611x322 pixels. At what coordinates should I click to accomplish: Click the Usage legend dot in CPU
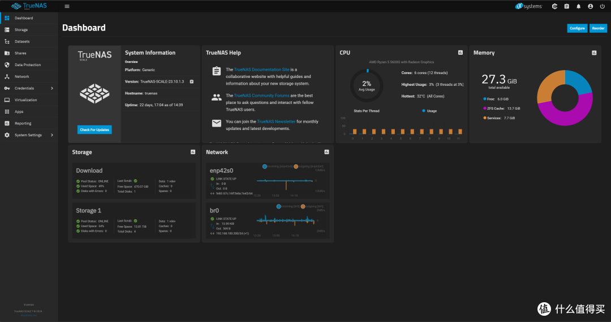(424, 111)
